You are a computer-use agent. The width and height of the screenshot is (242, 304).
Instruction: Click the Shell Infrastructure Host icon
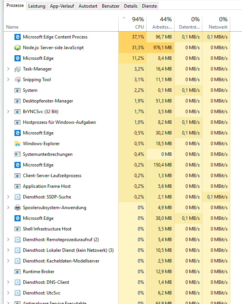click(x=18, y=229)
